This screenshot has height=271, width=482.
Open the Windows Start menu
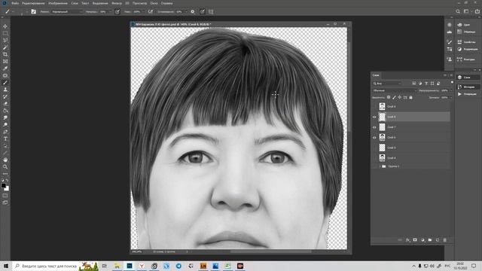6,266
